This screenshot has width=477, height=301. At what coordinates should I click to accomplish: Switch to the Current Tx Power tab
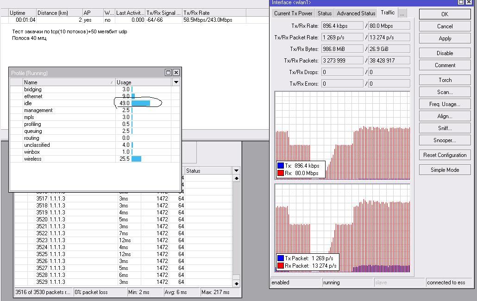pos(293,13)
